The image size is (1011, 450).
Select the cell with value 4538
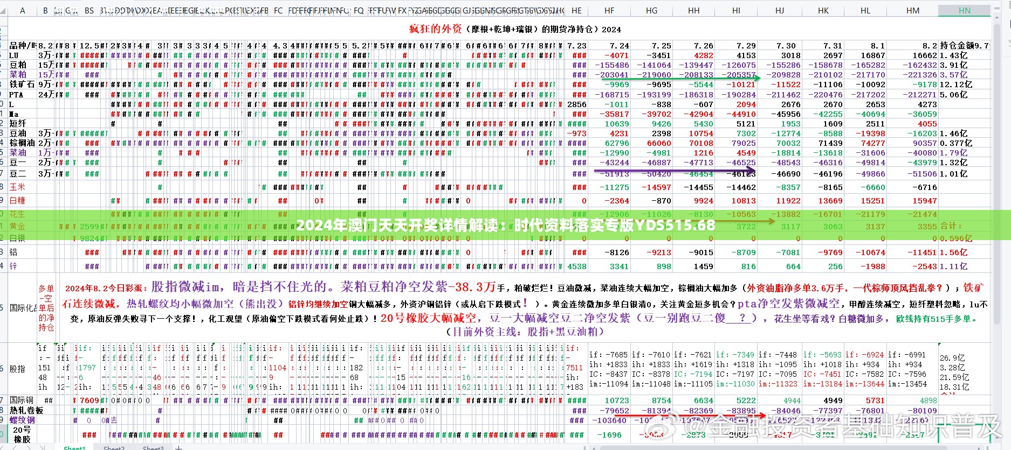pos(576,266)
